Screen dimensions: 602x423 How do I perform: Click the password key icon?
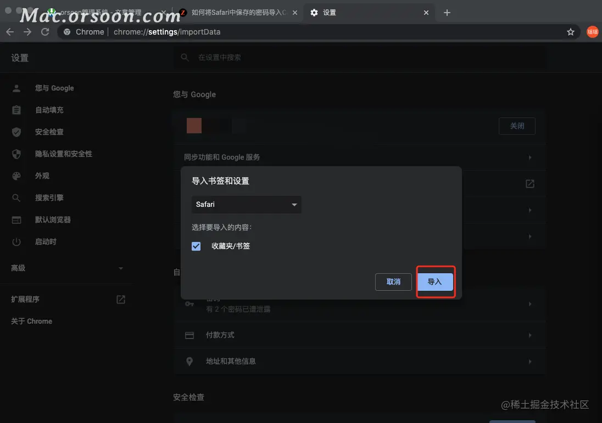pos(189,303)
